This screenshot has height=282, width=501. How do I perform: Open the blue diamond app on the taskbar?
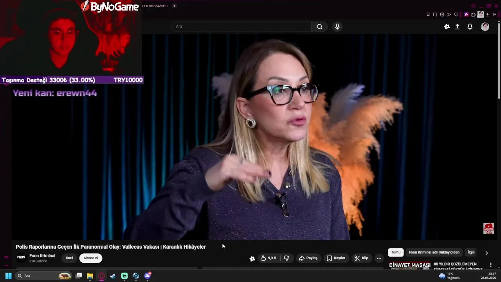[x=136, y=276]
